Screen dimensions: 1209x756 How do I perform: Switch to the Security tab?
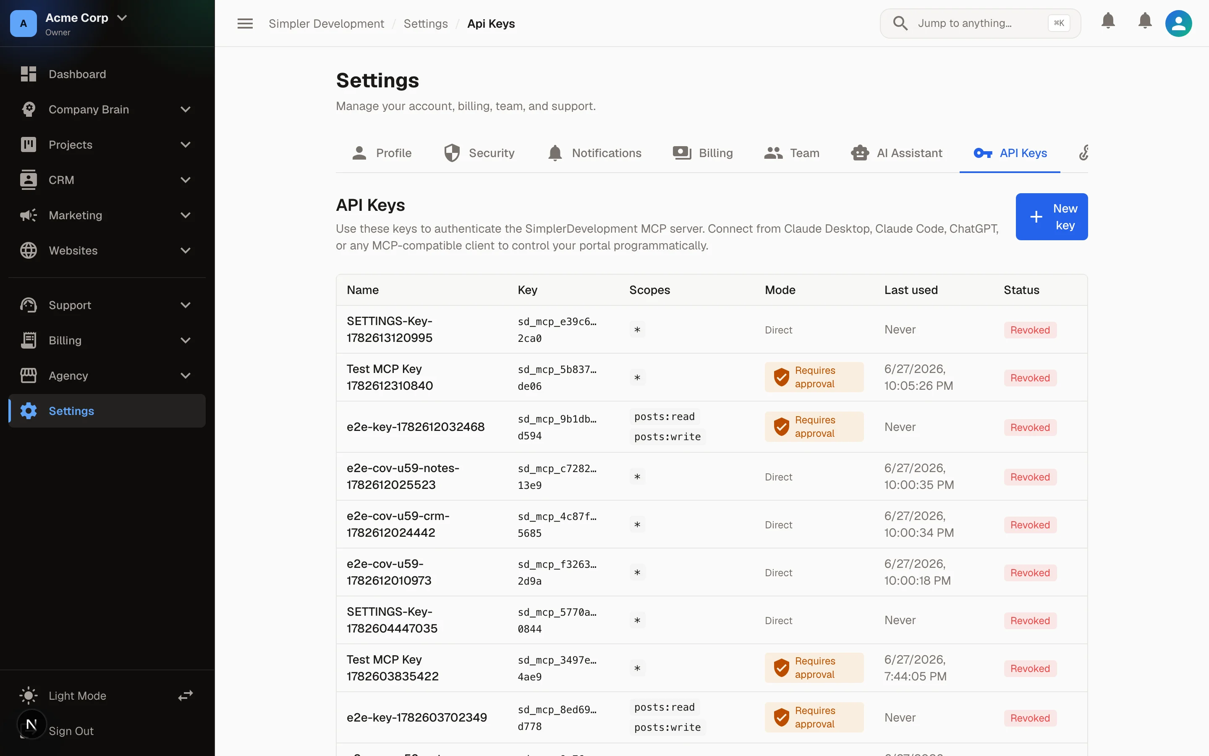click(x=479, y=153)
